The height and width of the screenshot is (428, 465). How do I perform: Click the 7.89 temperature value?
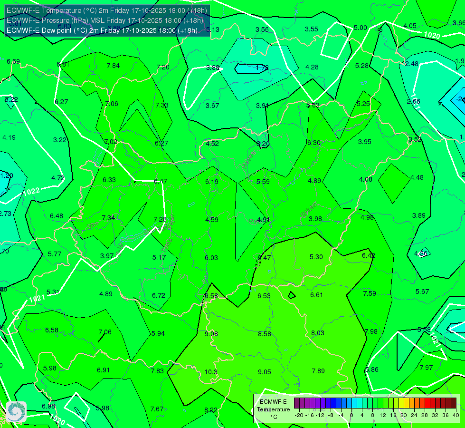[x=318, y=371]
